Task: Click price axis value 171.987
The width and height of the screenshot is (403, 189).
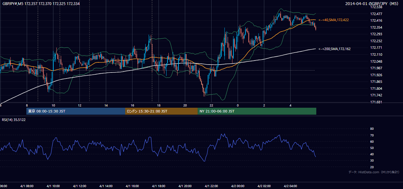Action: click(x=376, y=68)
